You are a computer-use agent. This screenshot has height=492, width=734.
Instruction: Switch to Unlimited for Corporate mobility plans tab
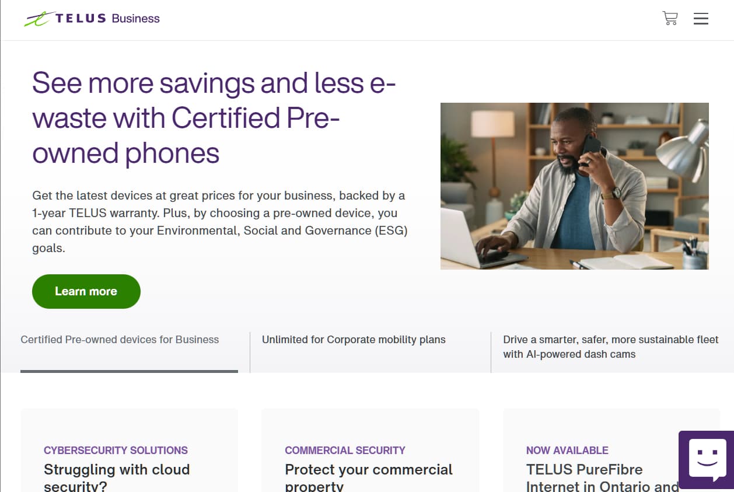pos(354,340)
